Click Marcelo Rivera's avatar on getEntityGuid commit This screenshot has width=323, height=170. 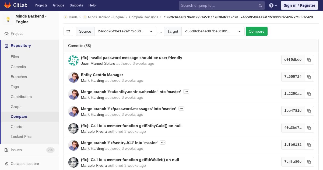click(x=73, y=128)
